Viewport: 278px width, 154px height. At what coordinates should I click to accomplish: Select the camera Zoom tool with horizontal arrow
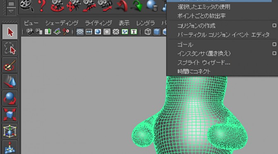tap(105, 6)
